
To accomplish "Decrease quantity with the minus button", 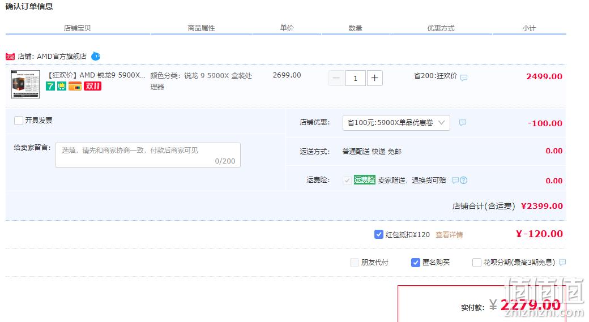I will (336, 78).
